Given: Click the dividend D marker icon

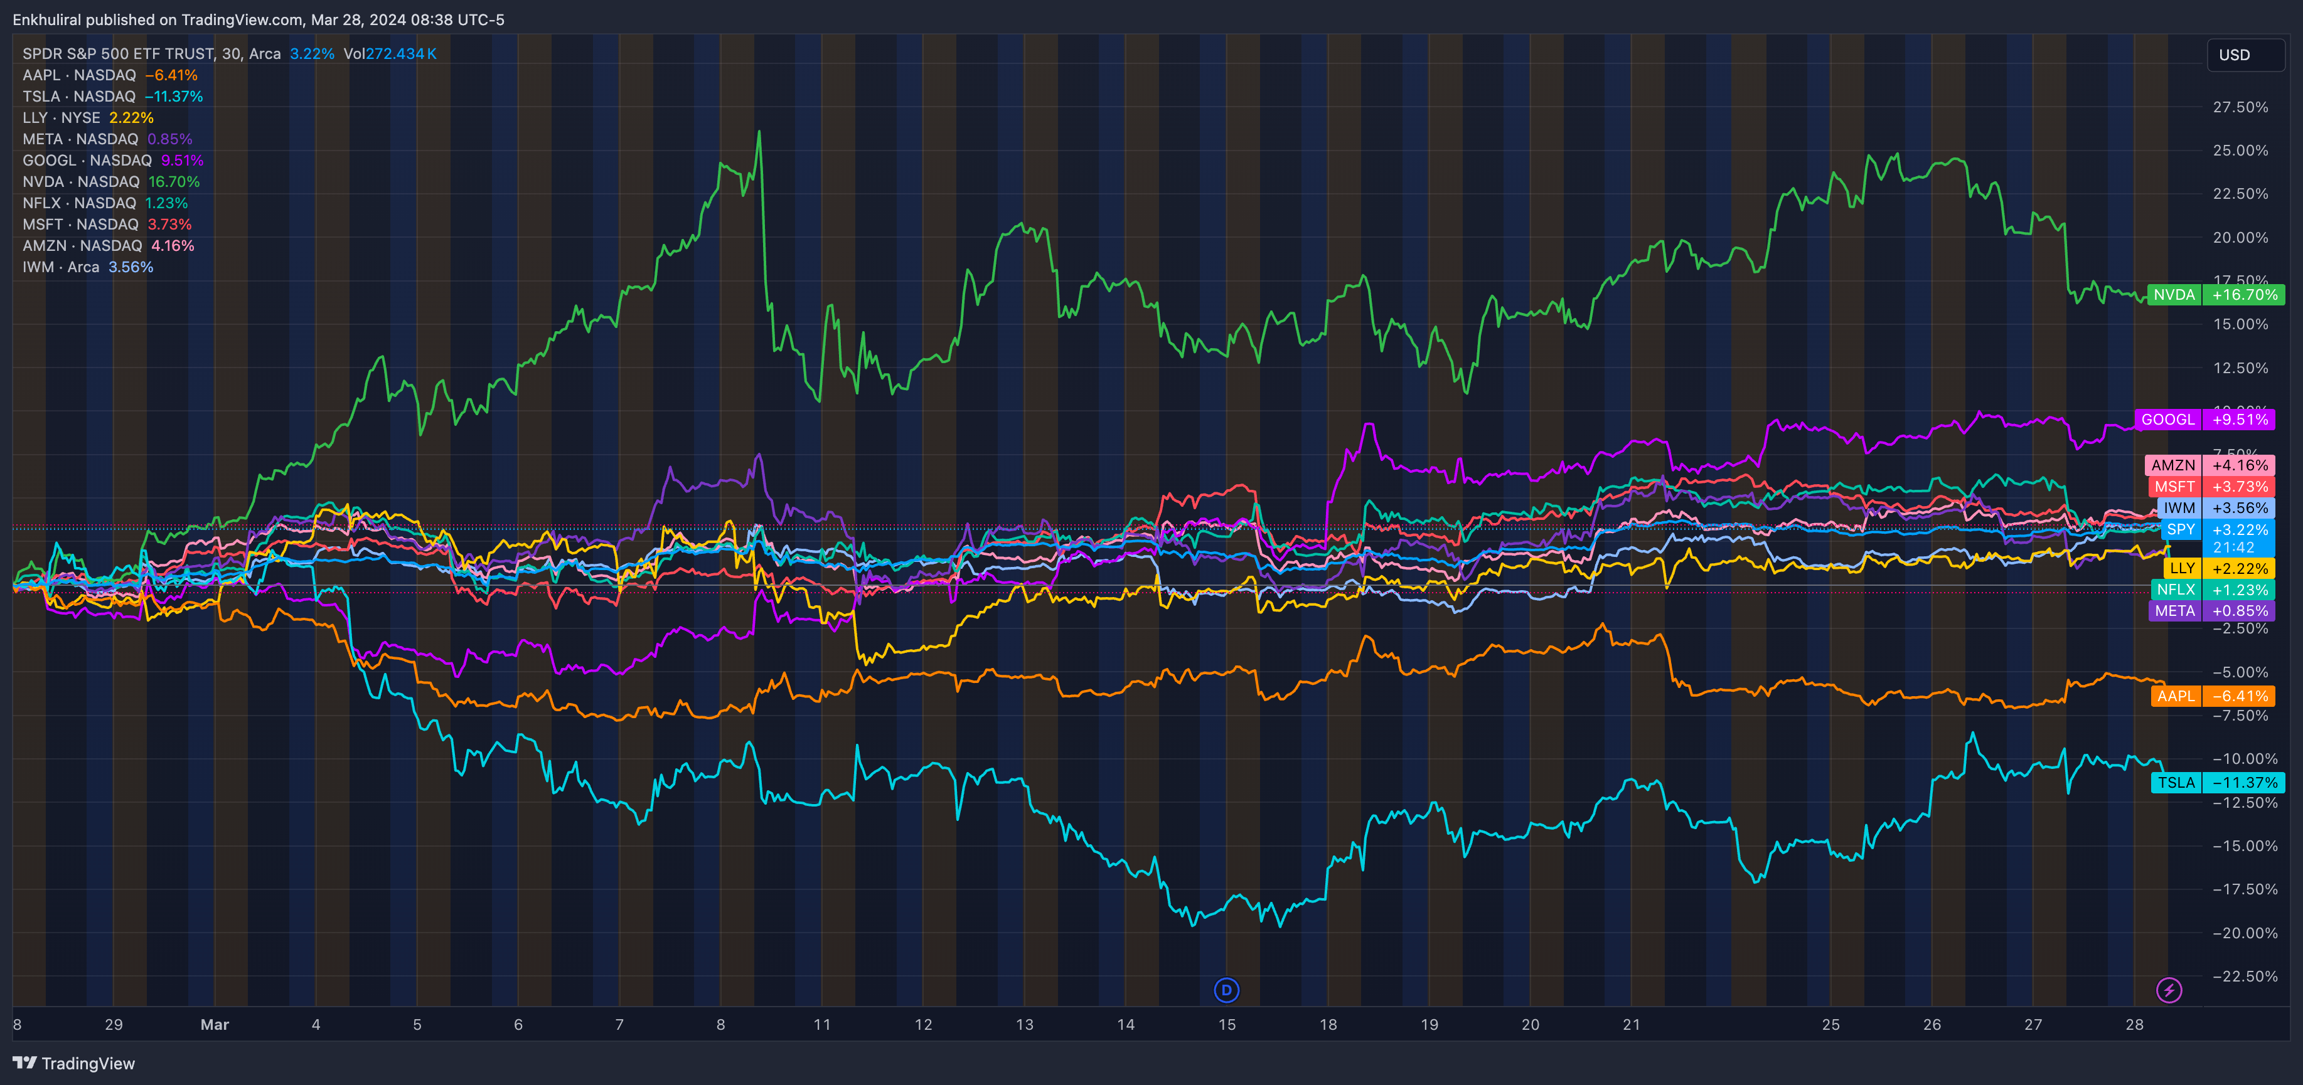Looking at the screenshot, I should [1226, 990].
